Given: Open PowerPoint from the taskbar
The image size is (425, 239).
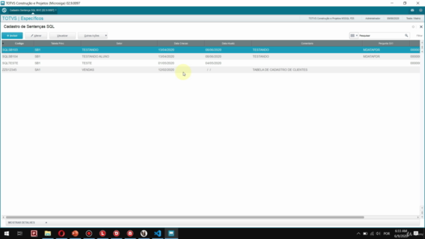Looking at the screenshot, I should coord(75,233).
